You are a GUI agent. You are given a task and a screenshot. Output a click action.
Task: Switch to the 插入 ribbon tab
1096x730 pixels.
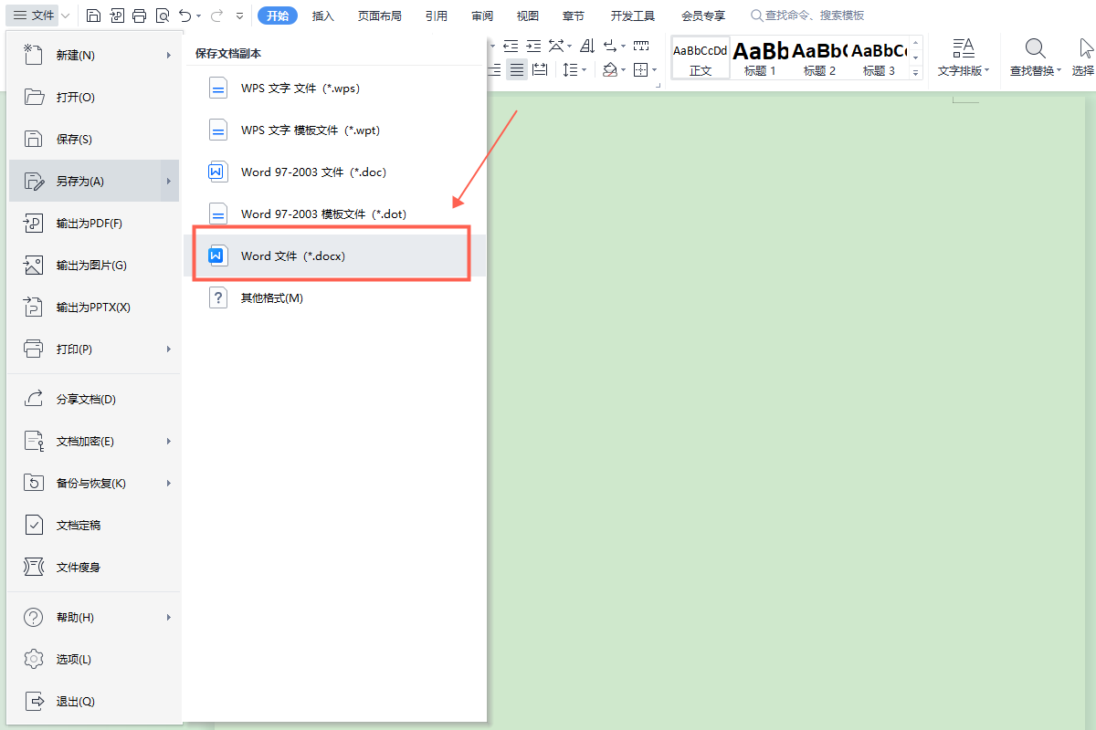click(323, 16)
